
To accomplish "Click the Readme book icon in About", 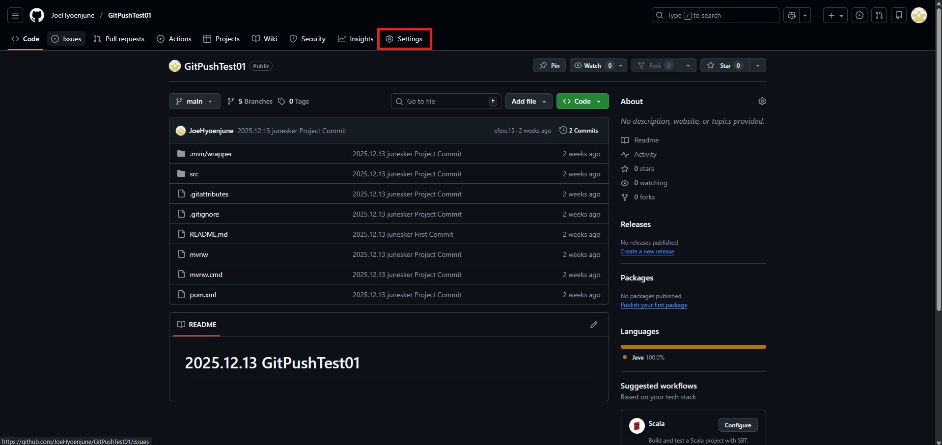I will tap(625, 140).
